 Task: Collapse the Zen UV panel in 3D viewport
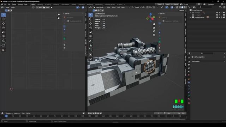(159, 14)
